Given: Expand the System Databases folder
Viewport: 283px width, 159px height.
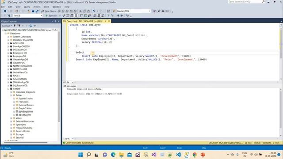Looking at the screenshot, I should (x=8, y=37).
